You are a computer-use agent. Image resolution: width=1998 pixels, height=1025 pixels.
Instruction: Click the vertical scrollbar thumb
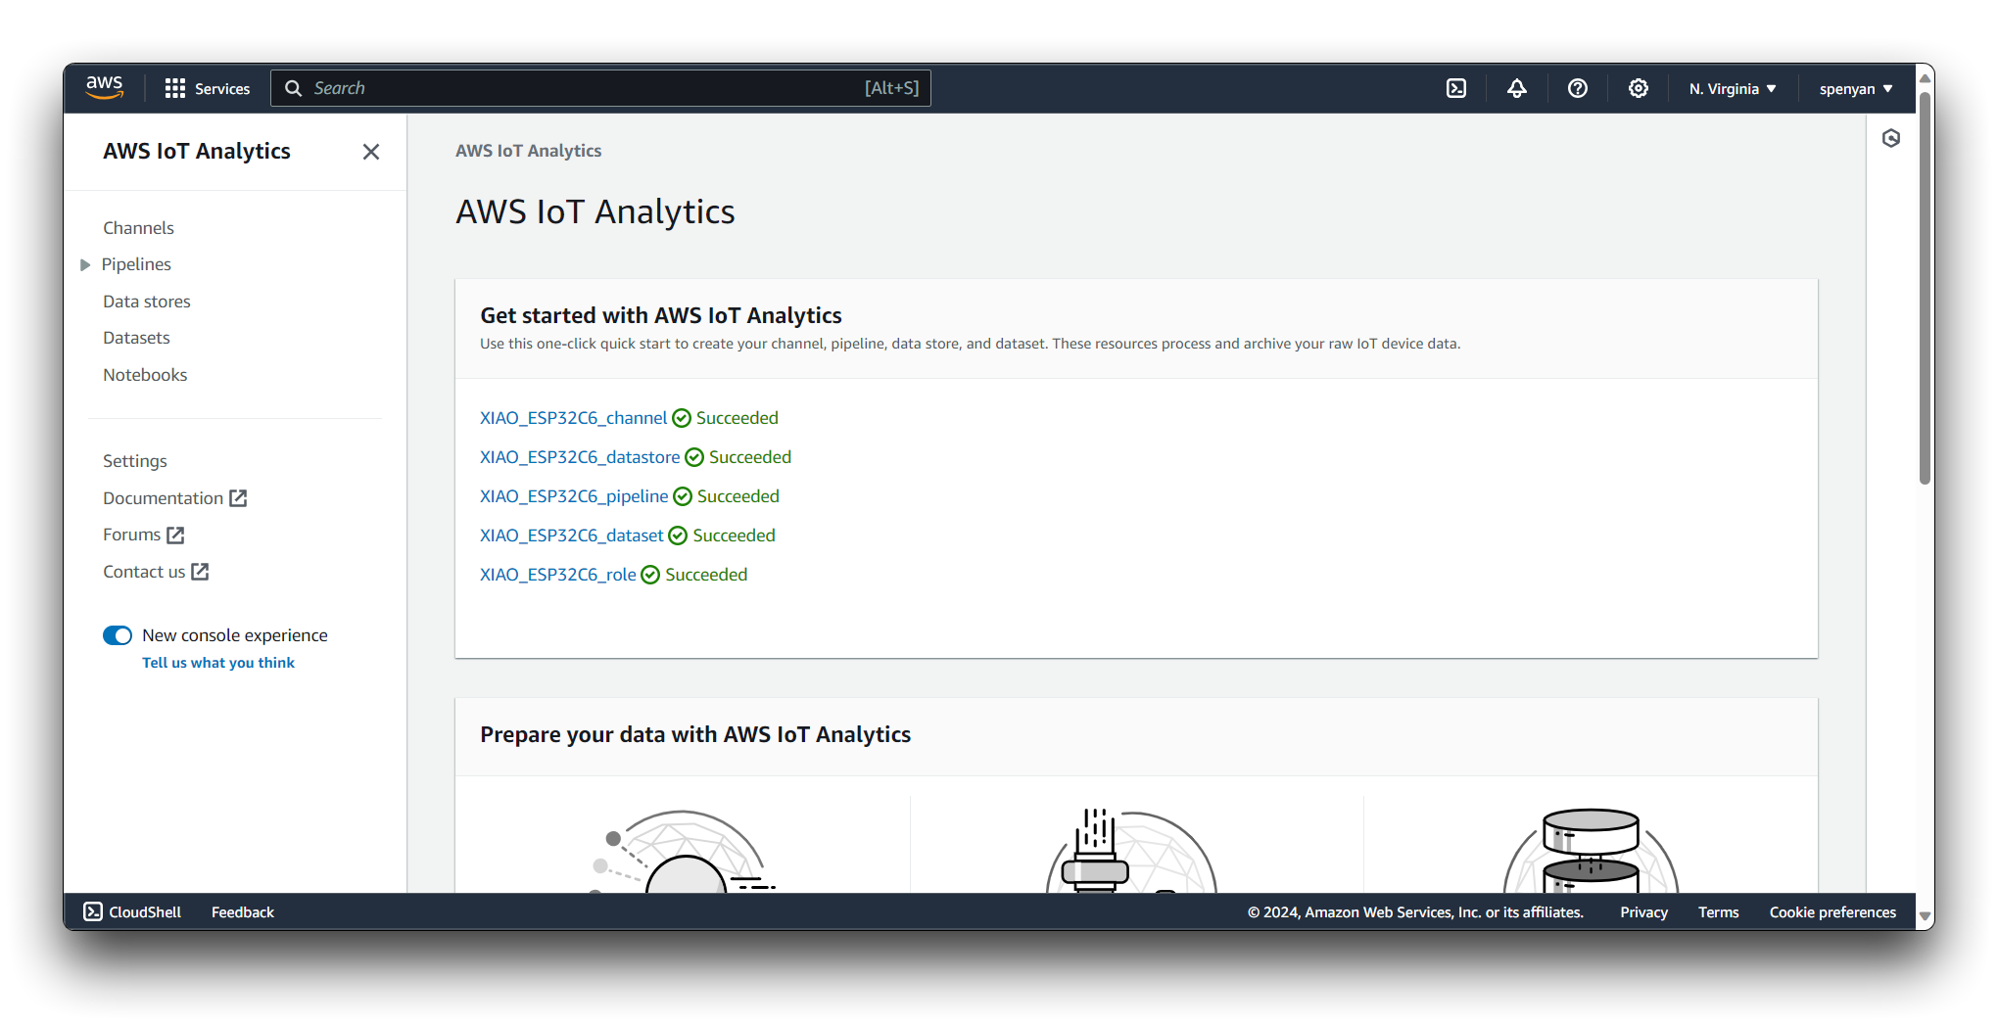tap(1925, 288)
